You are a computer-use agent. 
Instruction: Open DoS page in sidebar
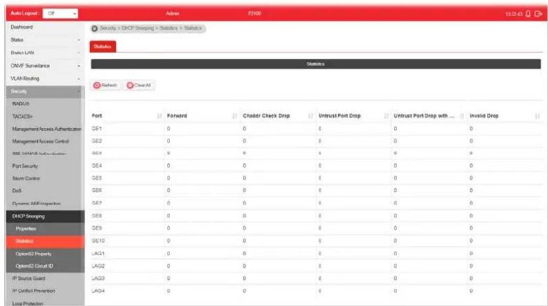45,191
